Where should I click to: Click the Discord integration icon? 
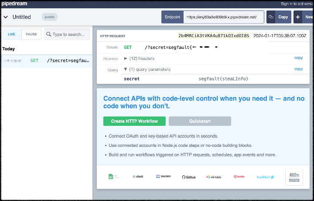coord(164,177)
